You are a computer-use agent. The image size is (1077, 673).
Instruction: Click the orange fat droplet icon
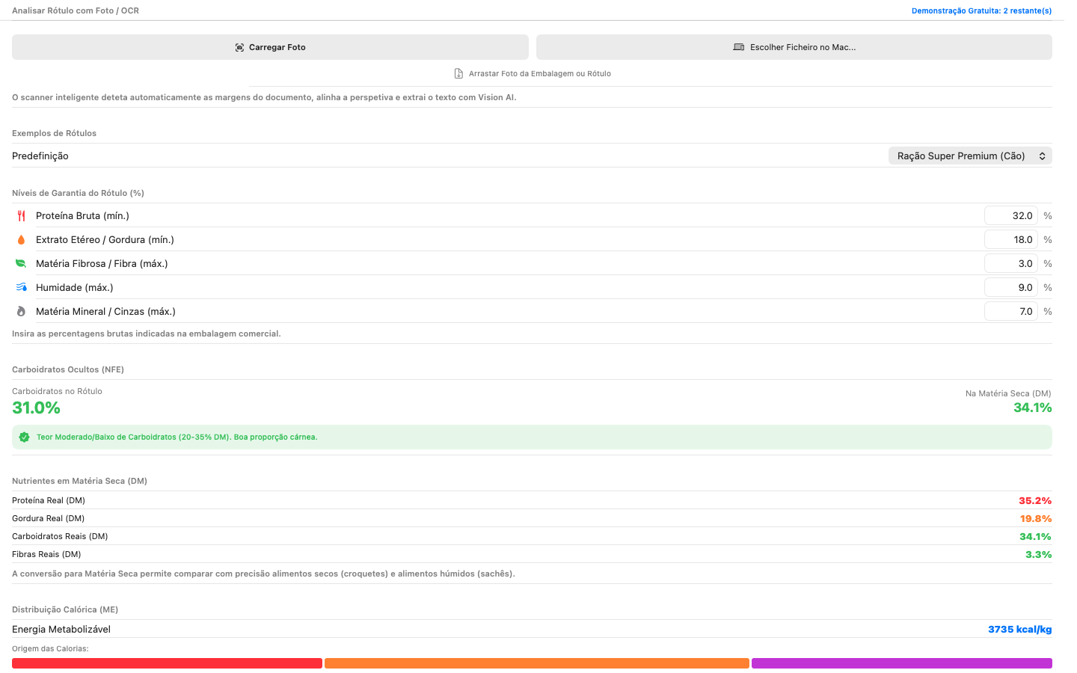21,239
